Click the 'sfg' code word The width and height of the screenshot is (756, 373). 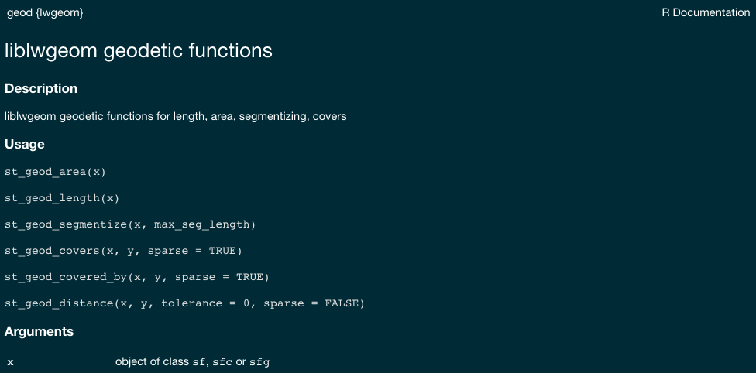259,362
